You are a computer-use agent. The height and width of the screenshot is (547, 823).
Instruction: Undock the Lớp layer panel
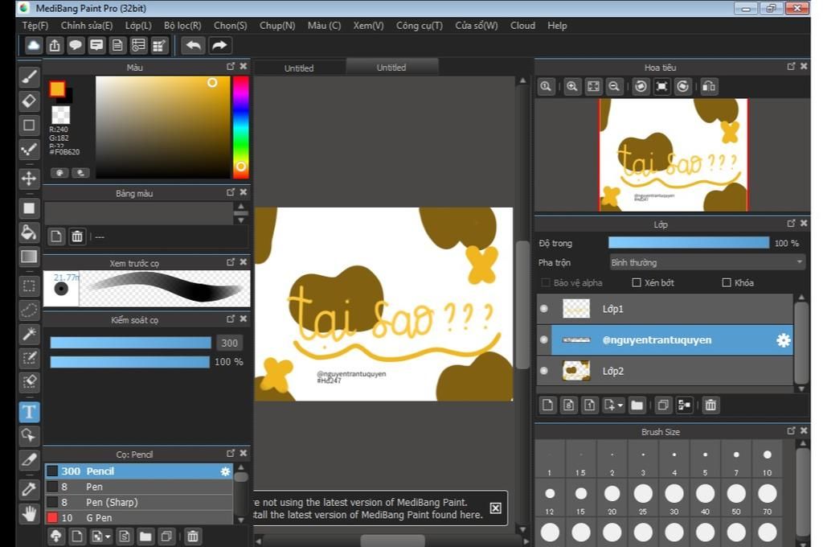[791, 224]
